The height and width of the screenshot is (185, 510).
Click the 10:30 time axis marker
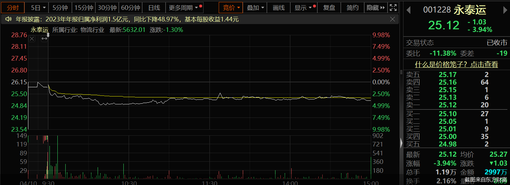click(129, 183)
